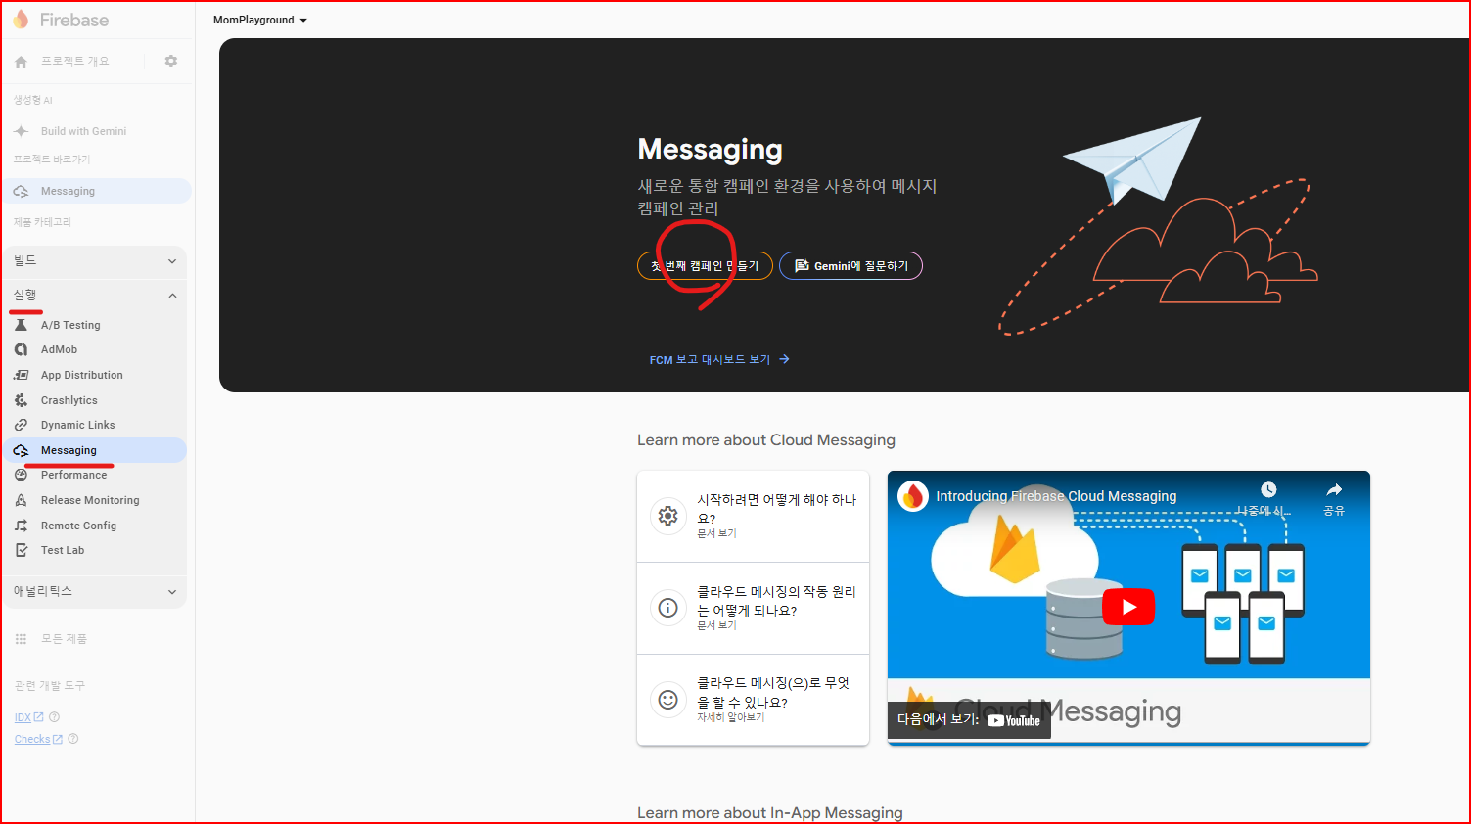Click the share arrow icon on video

pos(1334,490)
